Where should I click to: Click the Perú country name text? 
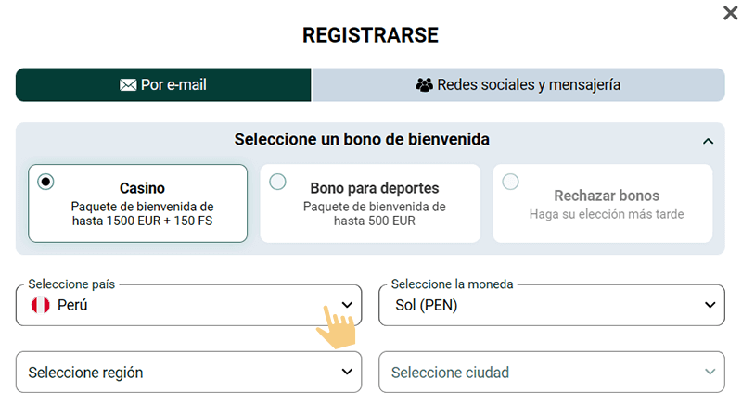pyautogui.click(x=72, y=305)
